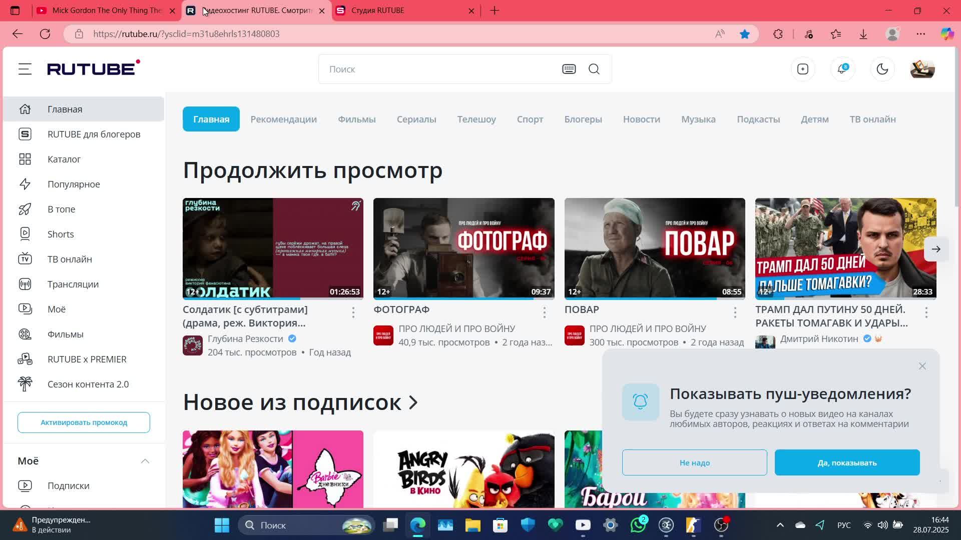Open the user profile avatar

pos(922,69)
